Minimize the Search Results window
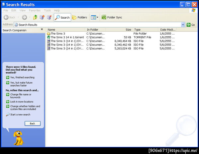Screen dimensions: 199x154 182,5
